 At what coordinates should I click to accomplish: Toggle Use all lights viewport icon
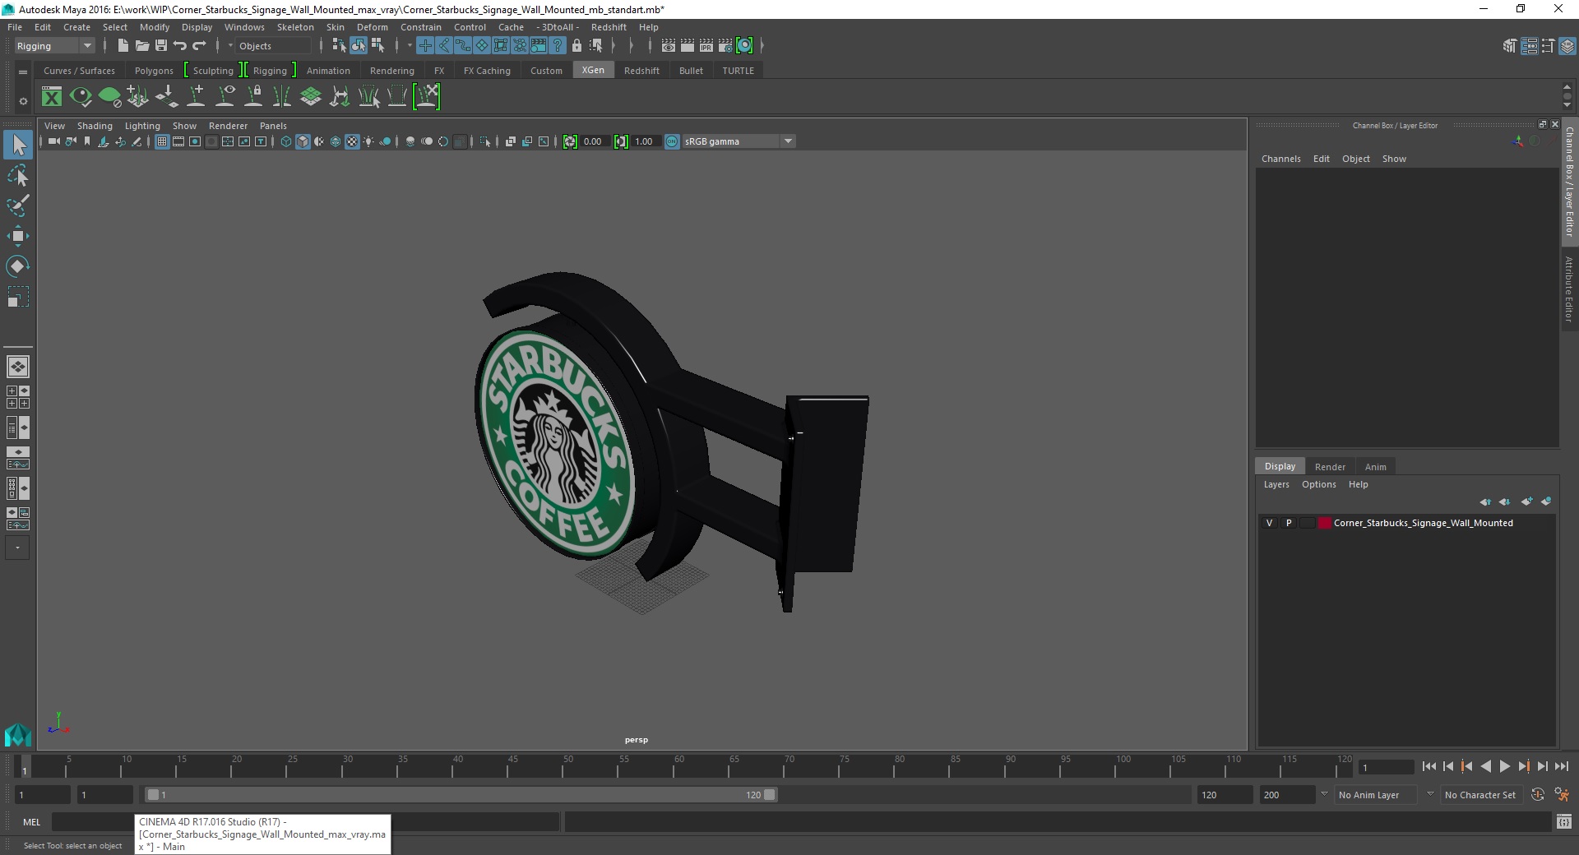[x=368, y=141]
